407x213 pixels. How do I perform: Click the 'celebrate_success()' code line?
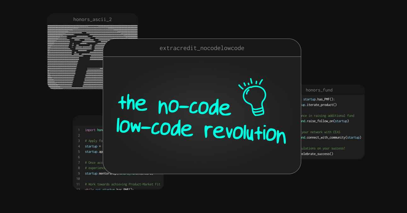[317, 154]
